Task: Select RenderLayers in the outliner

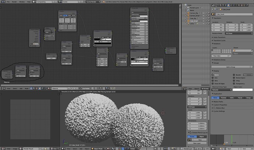Action: click(x=194, y=8)
